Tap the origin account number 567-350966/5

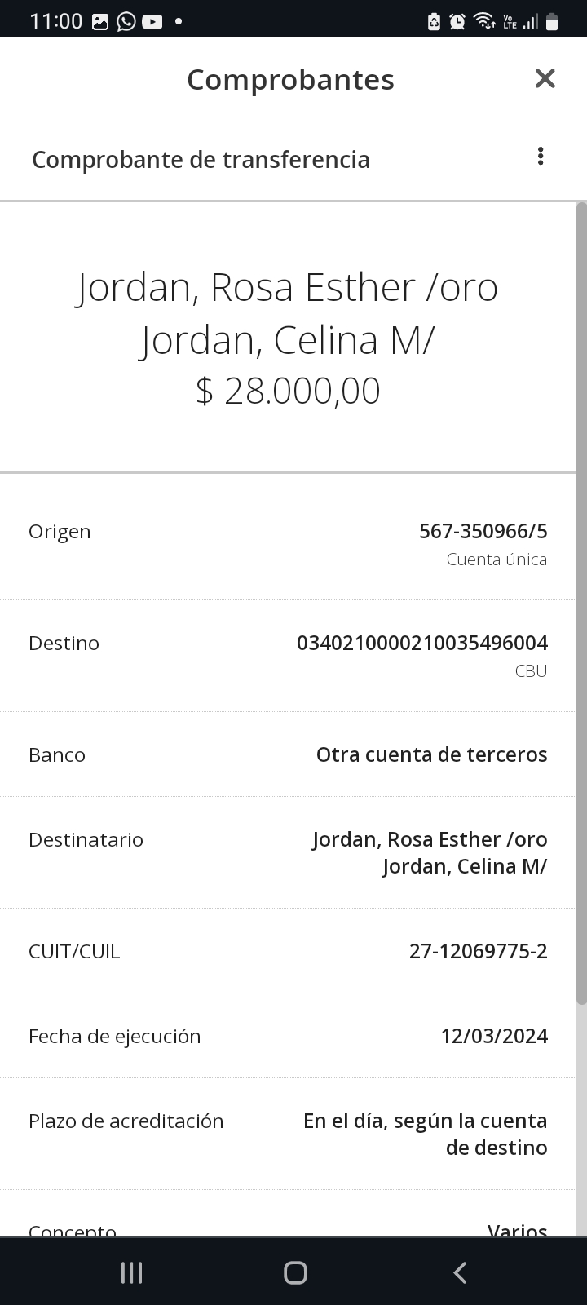click(483, 531)
